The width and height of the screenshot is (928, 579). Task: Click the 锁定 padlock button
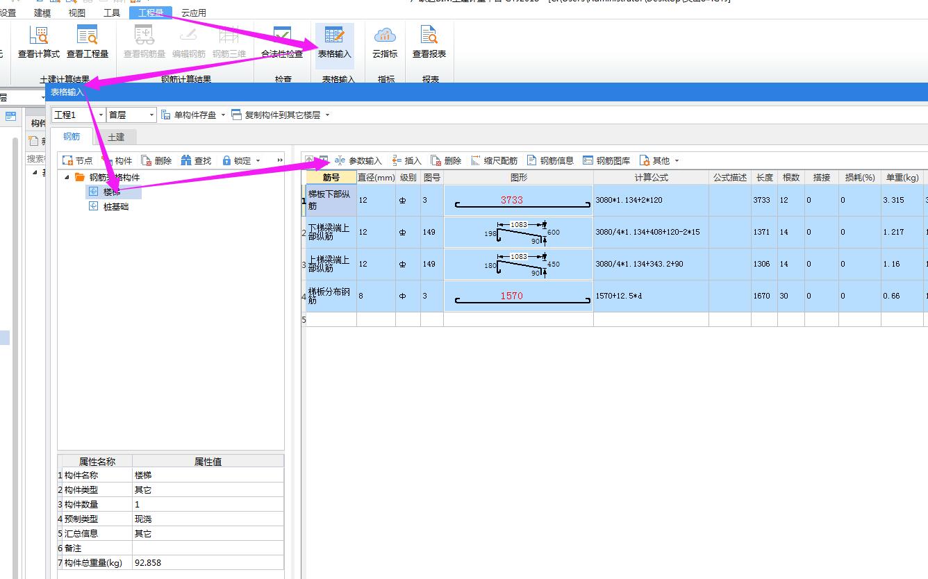point(236,160)
